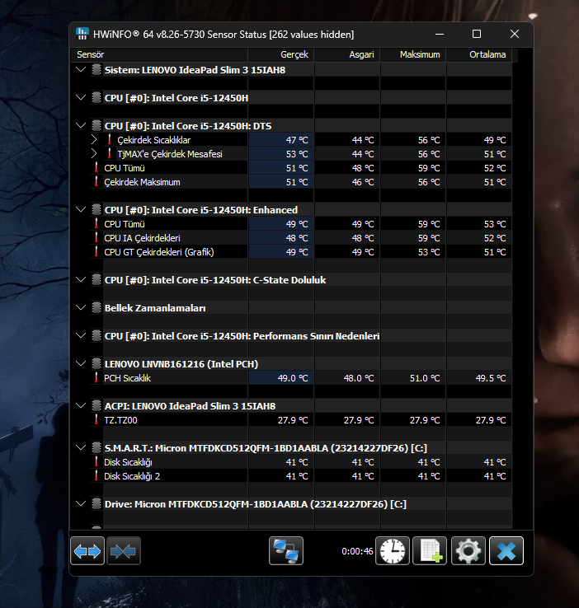This screenshot has width=579, height=608.
Task: Click chip icon beside Sistem: LENOVO IdeaPad
Action: click(96, 70)
